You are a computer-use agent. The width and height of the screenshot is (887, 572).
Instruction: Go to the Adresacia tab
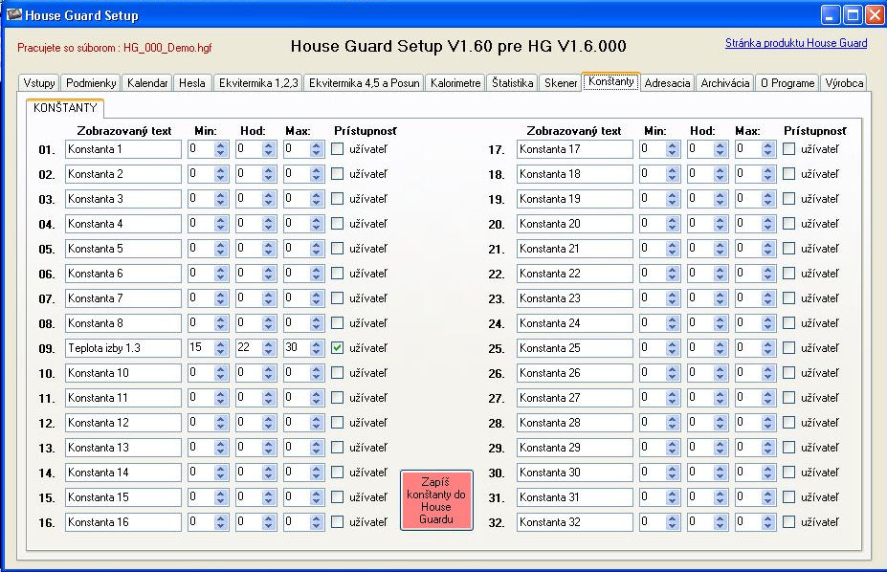[668, 83]
